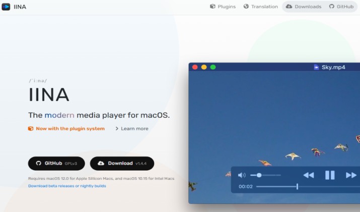Click the black GitHub GPLv3 button
The width and height of the screenshot is (360, 212).
click(x=56, y=164)
